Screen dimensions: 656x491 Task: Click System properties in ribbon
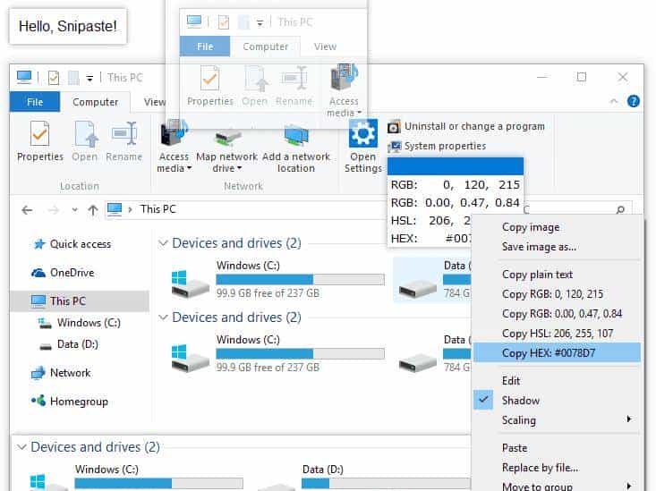tap(445, 146)
